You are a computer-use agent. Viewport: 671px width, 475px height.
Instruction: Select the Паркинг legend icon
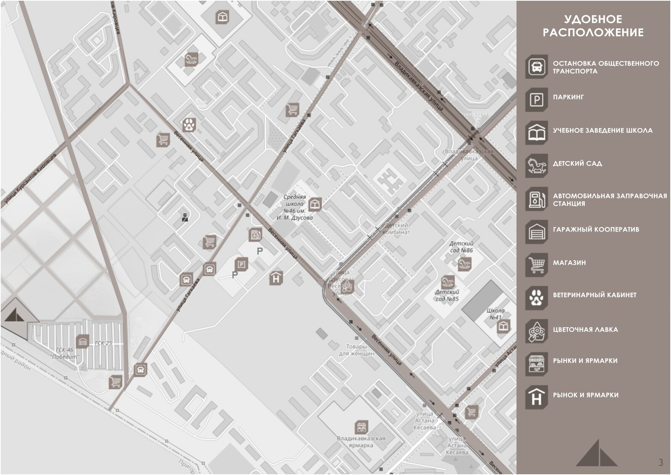point(536,100)
